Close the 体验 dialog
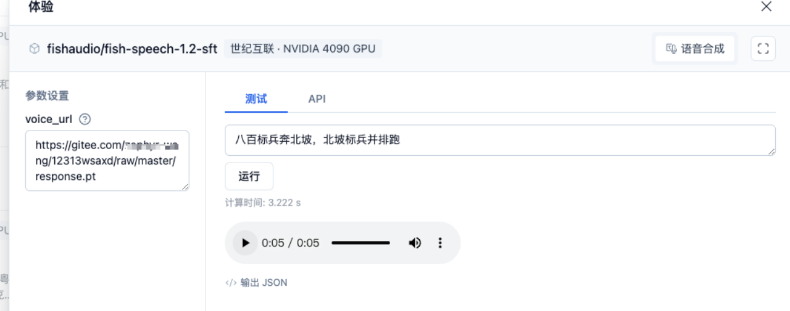This screenshot has width=790, height=311. (x=766, y=7)
